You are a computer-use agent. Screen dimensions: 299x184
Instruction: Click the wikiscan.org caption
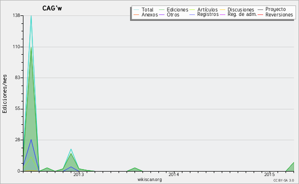click(149, 180)
